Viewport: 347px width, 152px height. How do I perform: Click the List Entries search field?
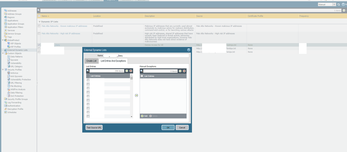pos(107,71)
